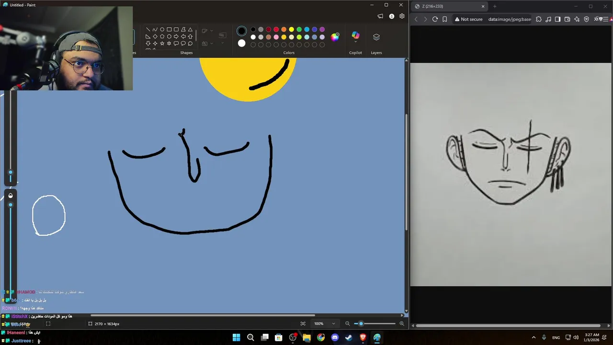Select the Up arrow shape
The image size is (613, 345).
(x=190, y=36)
